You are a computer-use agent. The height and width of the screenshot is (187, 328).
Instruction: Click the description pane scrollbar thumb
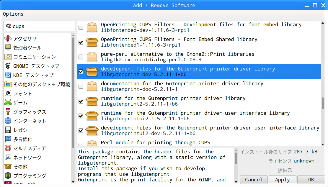click(236, 158)
